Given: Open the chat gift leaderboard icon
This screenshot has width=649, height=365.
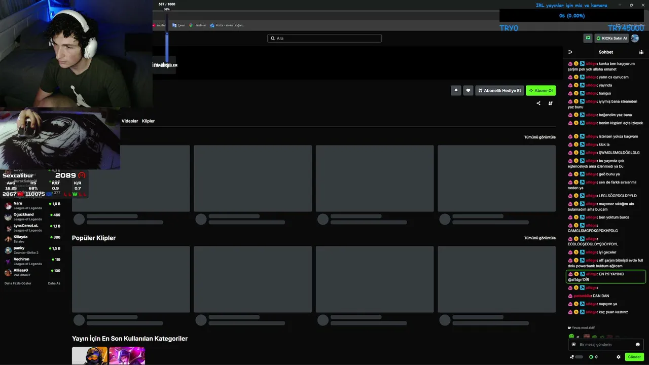Looking at the screenshot, I should [641, 52].
